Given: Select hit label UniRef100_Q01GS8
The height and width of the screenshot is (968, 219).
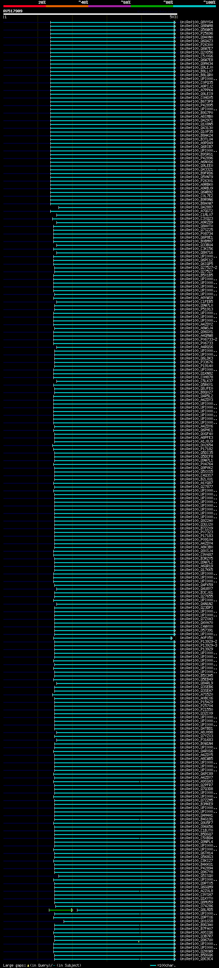Looking at the screenshot, I should pos(196,921).
